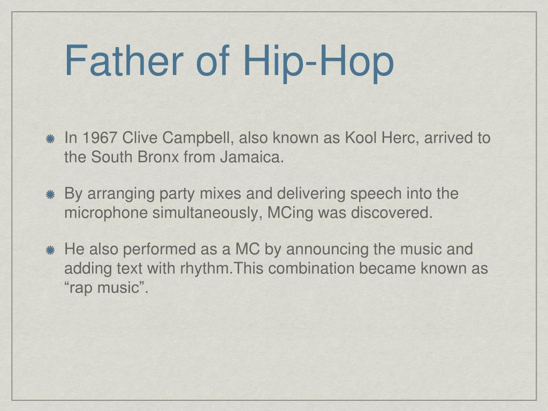Click the text 'He also performed as a MC'

pyautogui.click(x=162, y=249)
